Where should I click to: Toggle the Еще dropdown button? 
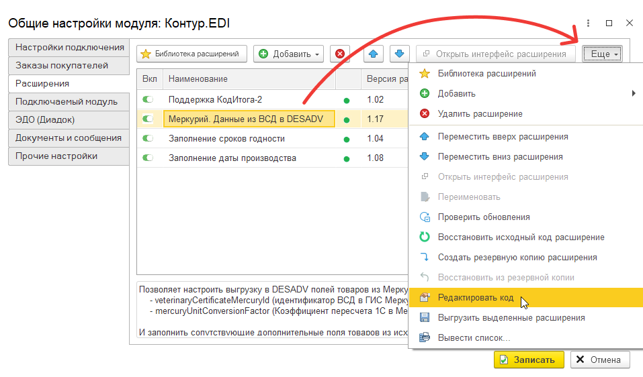pos(603,54)
